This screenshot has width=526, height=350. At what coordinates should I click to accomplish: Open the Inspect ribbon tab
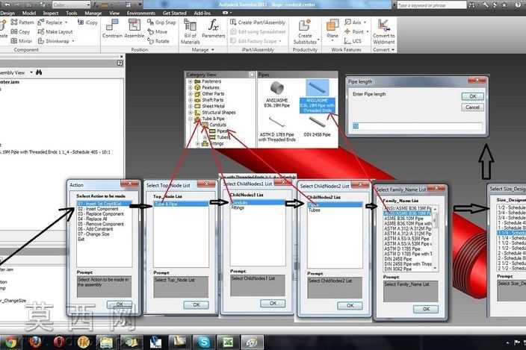click(51, 13)
